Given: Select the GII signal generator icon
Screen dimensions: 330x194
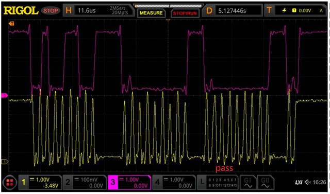Looking at the screenshot, I should pos(266,183).
